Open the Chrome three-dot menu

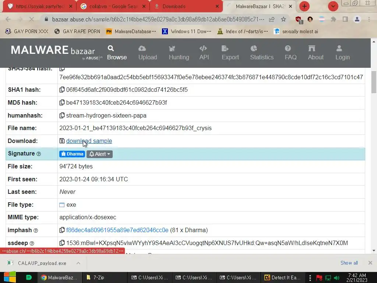tap(369, 19)
